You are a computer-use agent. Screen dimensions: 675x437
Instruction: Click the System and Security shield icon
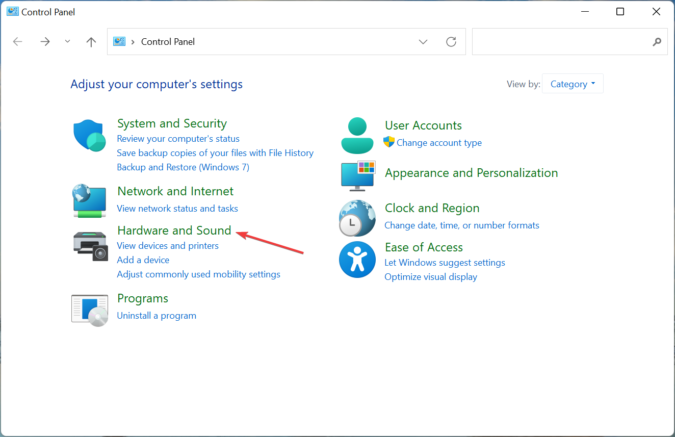click(x=90, y=135)
